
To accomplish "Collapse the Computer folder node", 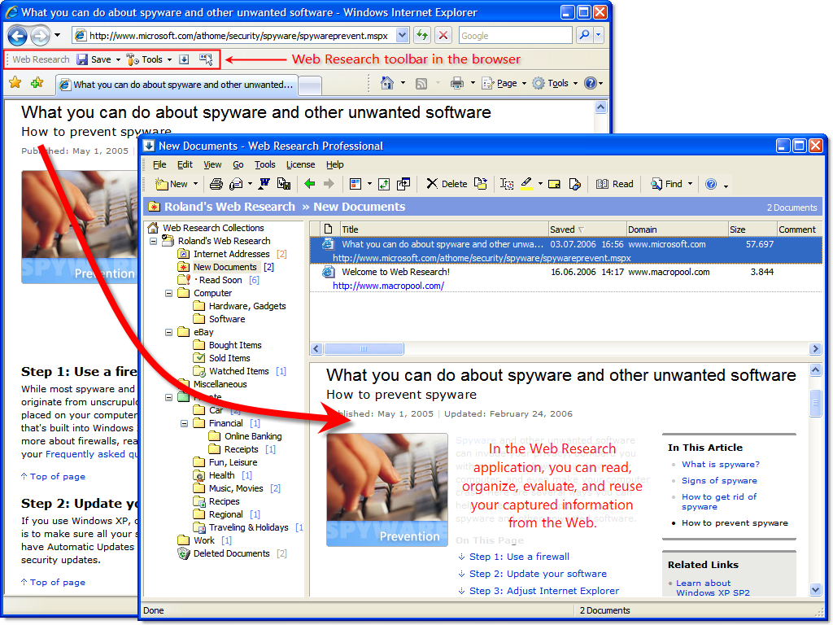I will coord(168,293).
